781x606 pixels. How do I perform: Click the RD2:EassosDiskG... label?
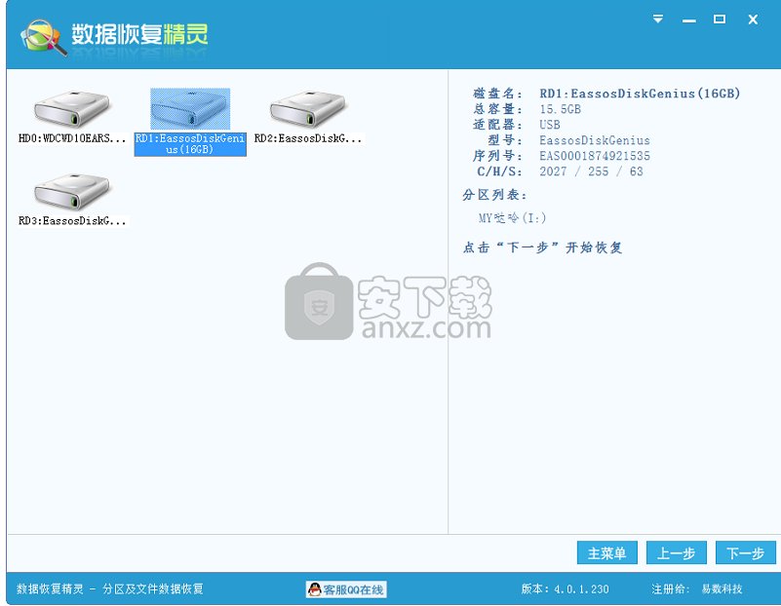click(x=308, y=138)
